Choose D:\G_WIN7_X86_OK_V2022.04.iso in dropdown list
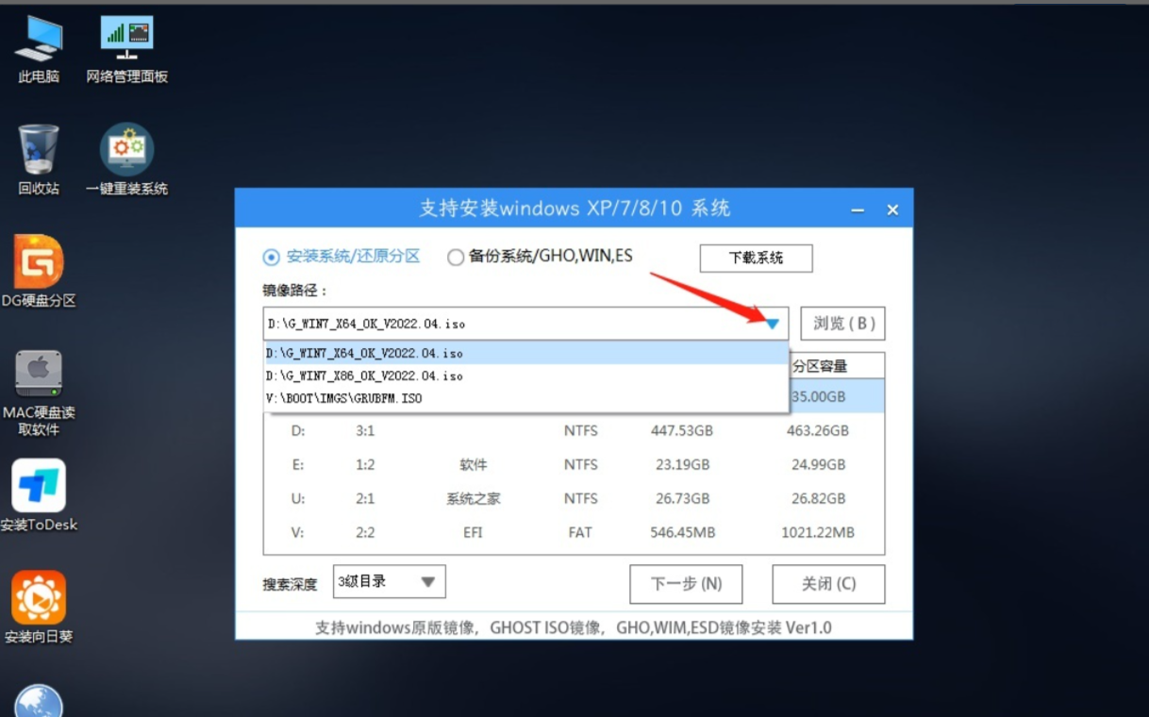1149x717 pixels. pos(526,375)
